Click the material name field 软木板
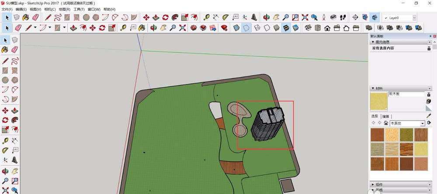The width and height of the screenshot is (437, 194). [406, 94]
